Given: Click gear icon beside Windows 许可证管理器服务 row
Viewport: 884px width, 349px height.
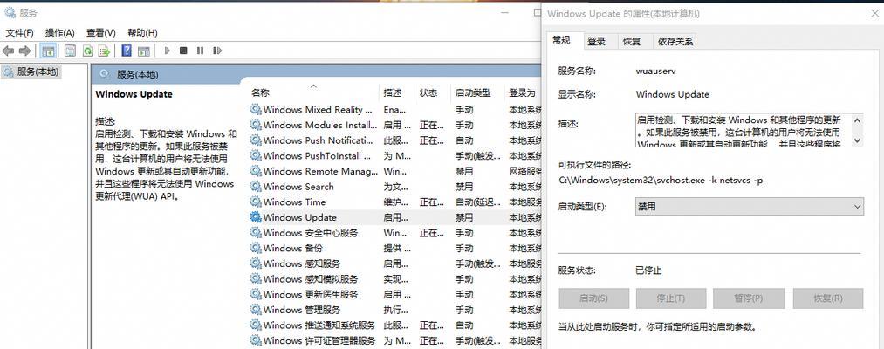Looking at the screenshot, I should coord(256,340).
